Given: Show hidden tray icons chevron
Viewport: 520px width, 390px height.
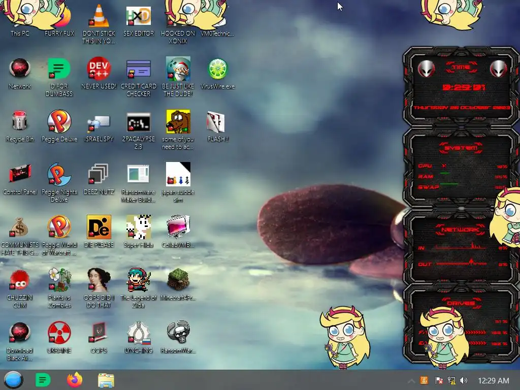Looking at the screenshot, I should point(411,381).
